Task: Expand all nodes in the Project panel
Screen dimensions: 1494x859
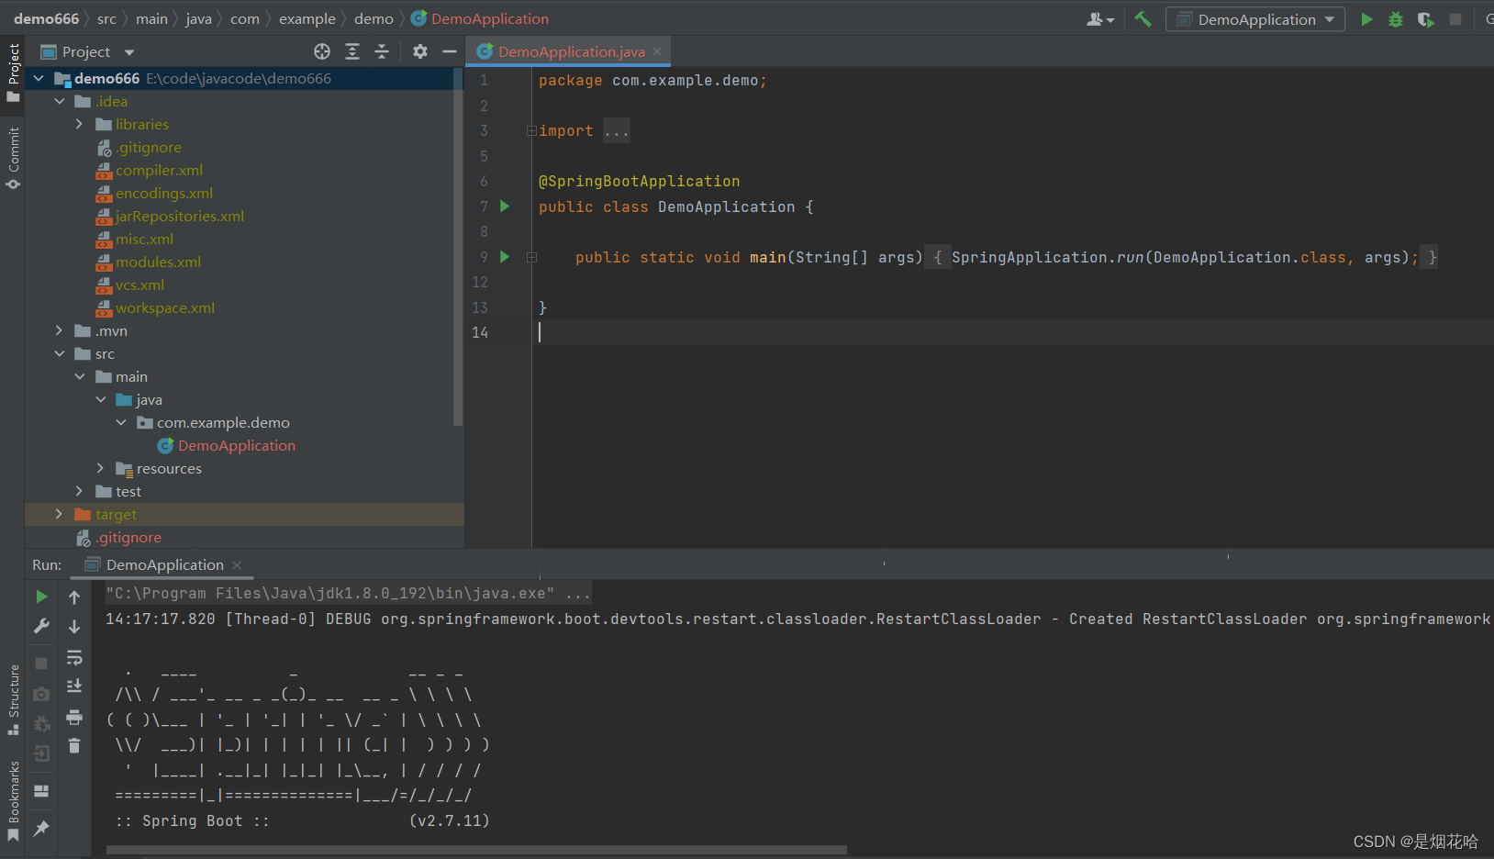Action: pos(352,51)
